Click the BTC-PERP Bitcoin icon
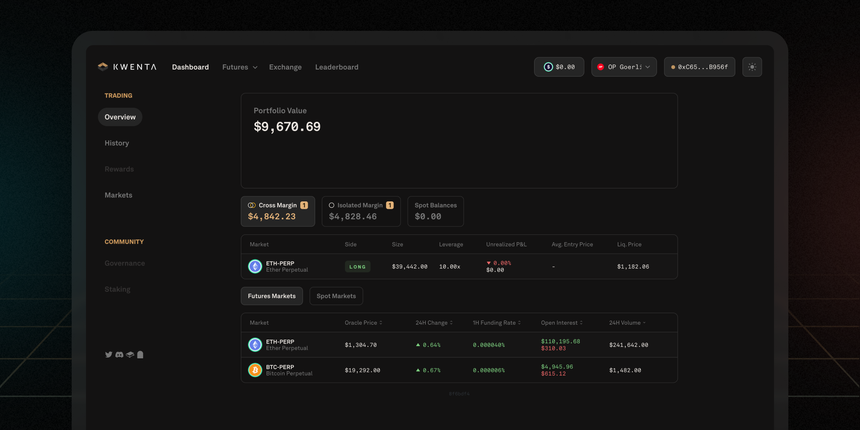Screen dimensions: 860x430 click(x=255, y=370)
